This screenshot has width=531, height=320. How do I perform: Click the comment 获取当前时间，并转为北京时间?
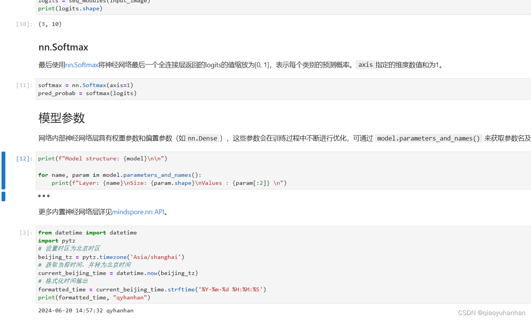[85, 265]
